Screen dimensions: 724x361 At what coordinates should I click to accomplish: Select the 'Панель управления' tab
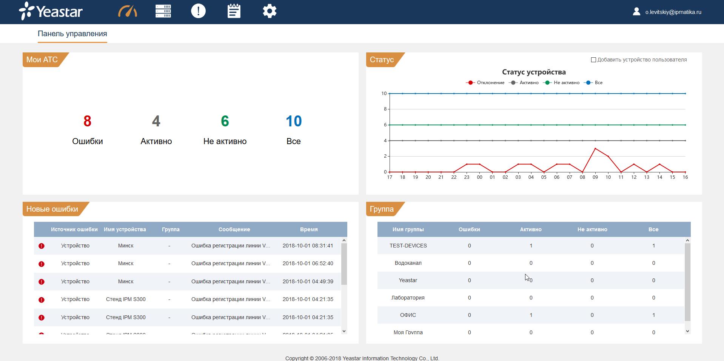coord(72,34)
